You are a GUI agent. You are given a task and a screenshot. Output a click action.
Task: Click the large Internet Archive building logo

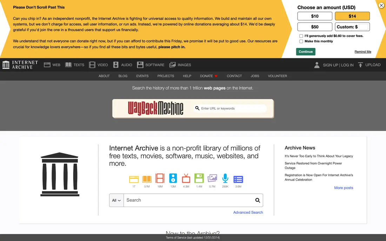[60, 174]
